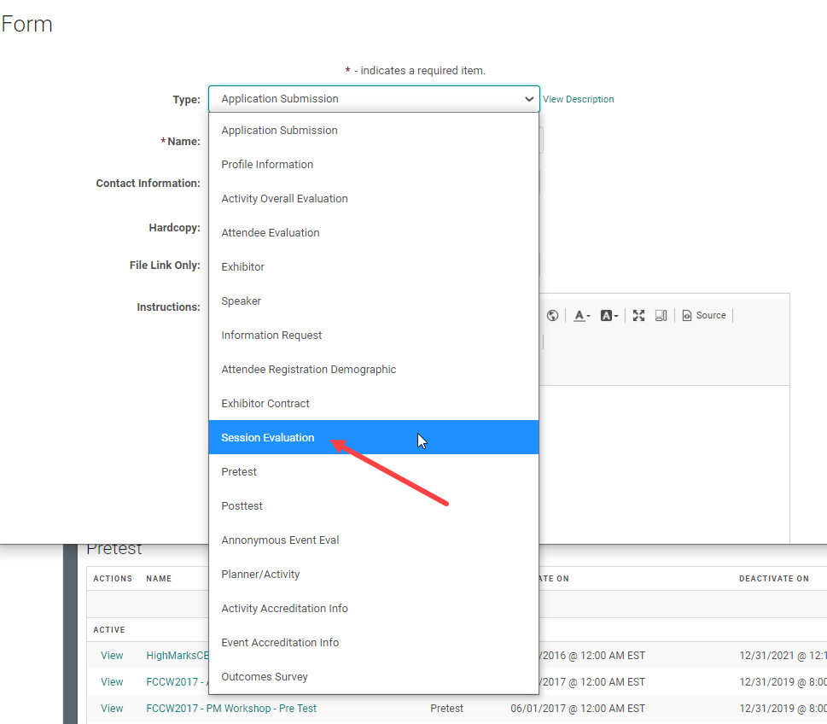This screenshot has width=827, height=724.
Task: Click the globe language icon in editor toolbar
Action: tap(552, 316)
